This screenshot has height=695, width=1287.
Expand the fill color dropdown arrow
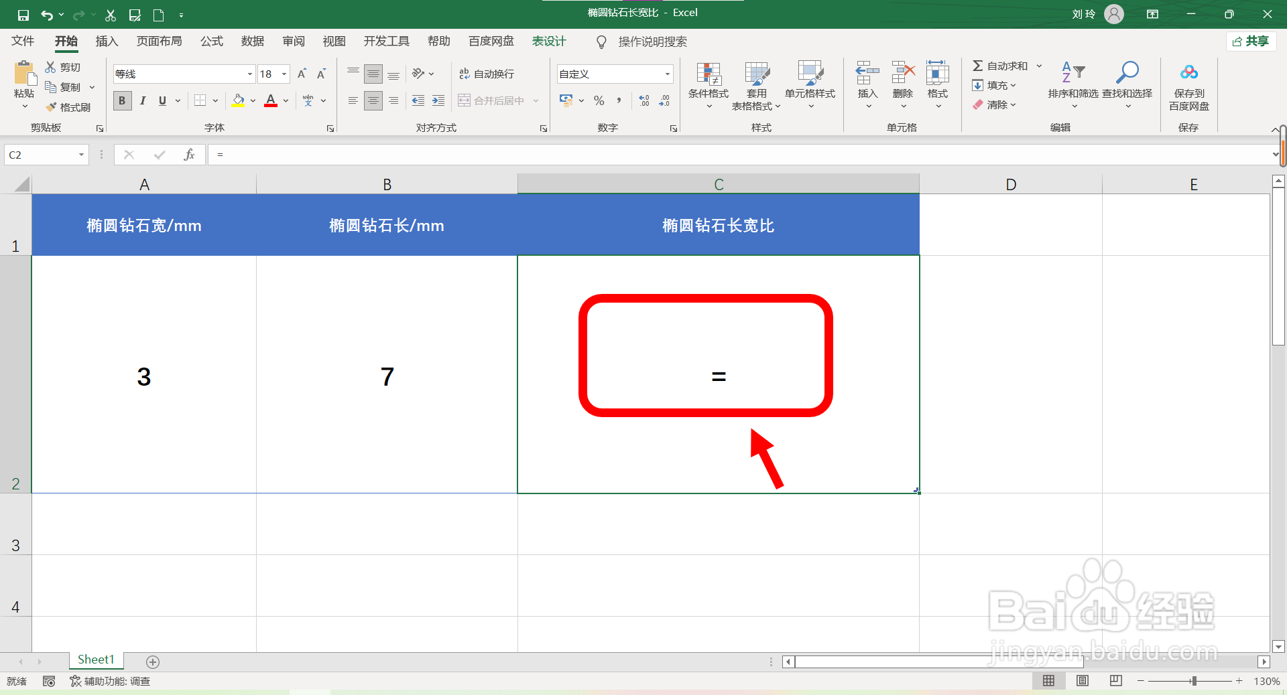point(253,100)
